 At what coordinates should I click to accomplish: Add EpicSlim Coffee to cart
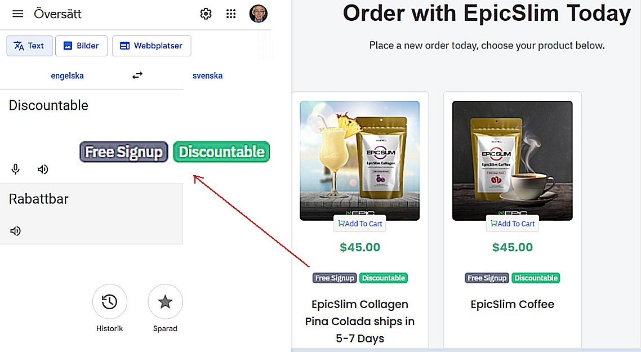click(512, 224)
